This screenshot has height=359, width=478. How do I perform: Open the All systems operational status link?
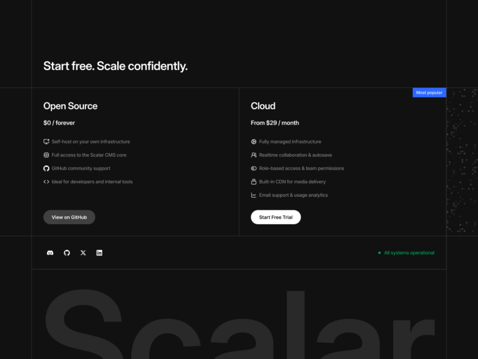[x=408, y=252]
